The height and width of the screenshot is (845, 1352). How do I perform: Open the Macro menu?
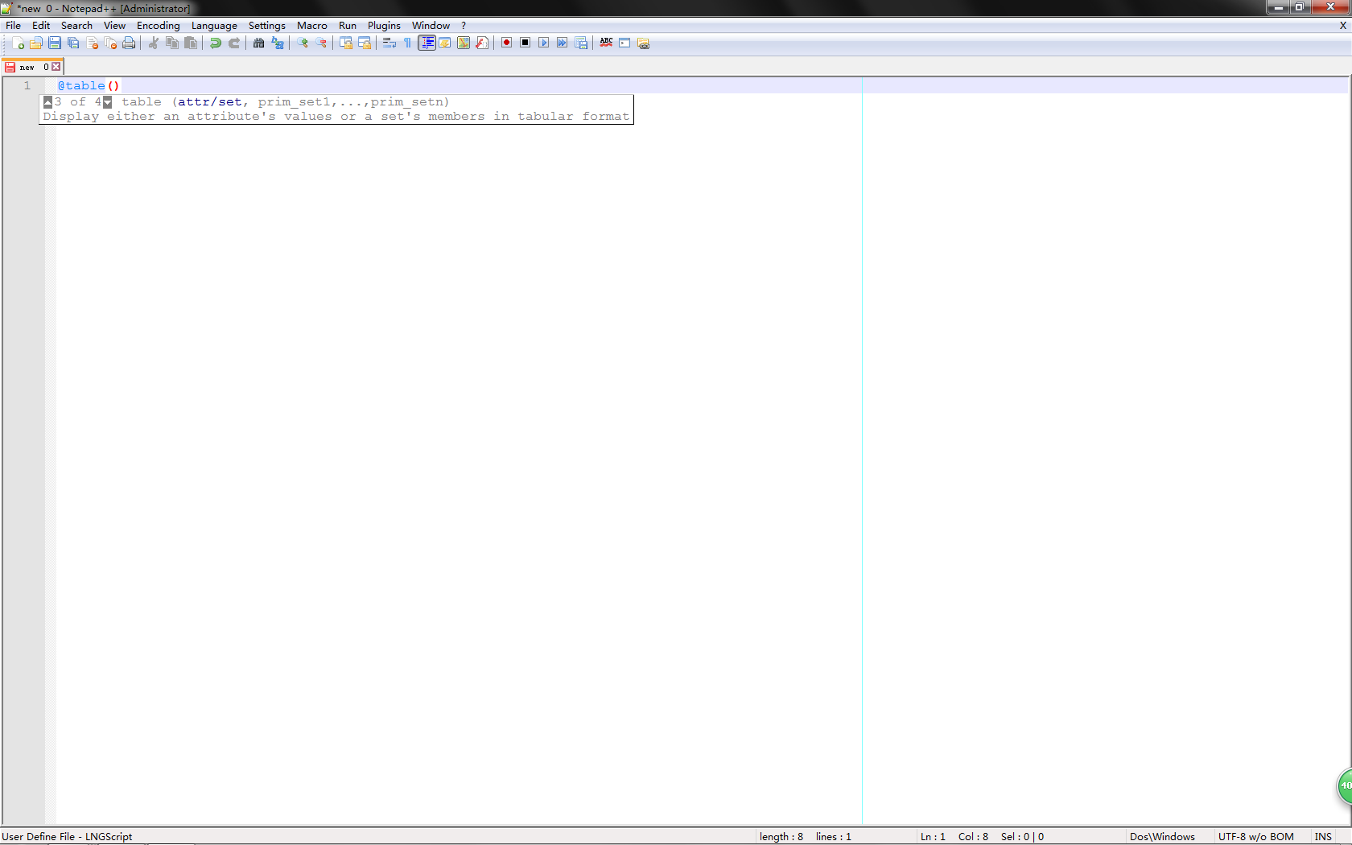coord(312,25)
